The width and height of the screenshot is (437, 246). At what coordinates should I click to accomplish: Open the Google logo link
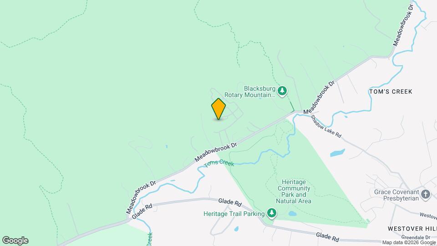coord(15,241)
